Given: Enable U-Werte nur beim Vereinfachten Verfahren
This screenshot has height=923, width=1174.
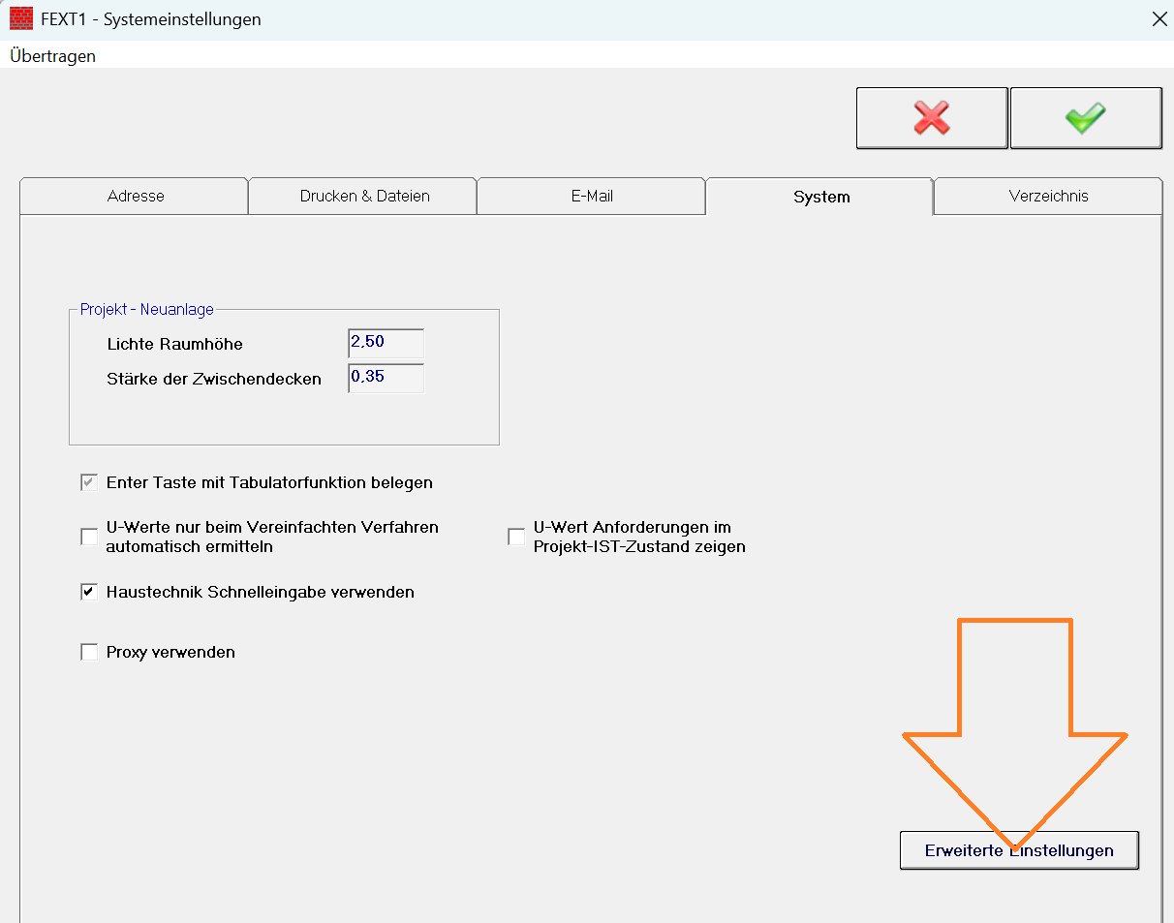Looking at the screenshot, I should point(89,537).
